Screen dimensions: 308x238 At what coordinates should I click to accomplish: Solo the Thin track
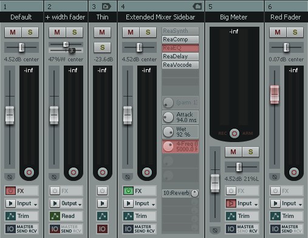coord(102,47)
